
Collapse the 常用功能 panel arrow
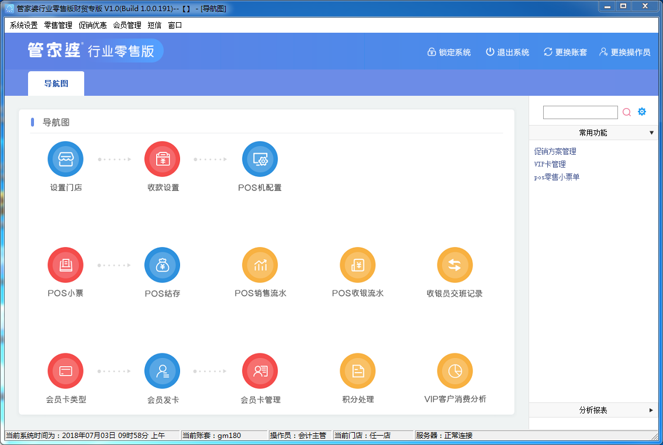click(651, 133)
